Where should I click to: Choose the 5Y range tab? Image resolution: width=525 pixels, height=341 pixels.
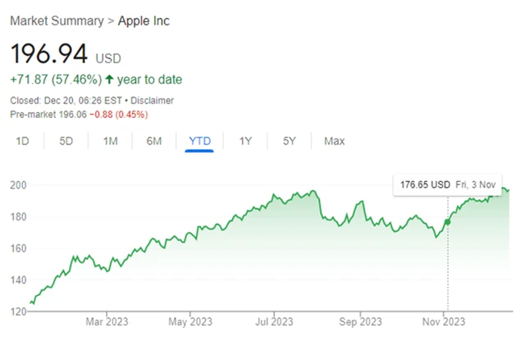pyautogui.click(x=289, y=141)
